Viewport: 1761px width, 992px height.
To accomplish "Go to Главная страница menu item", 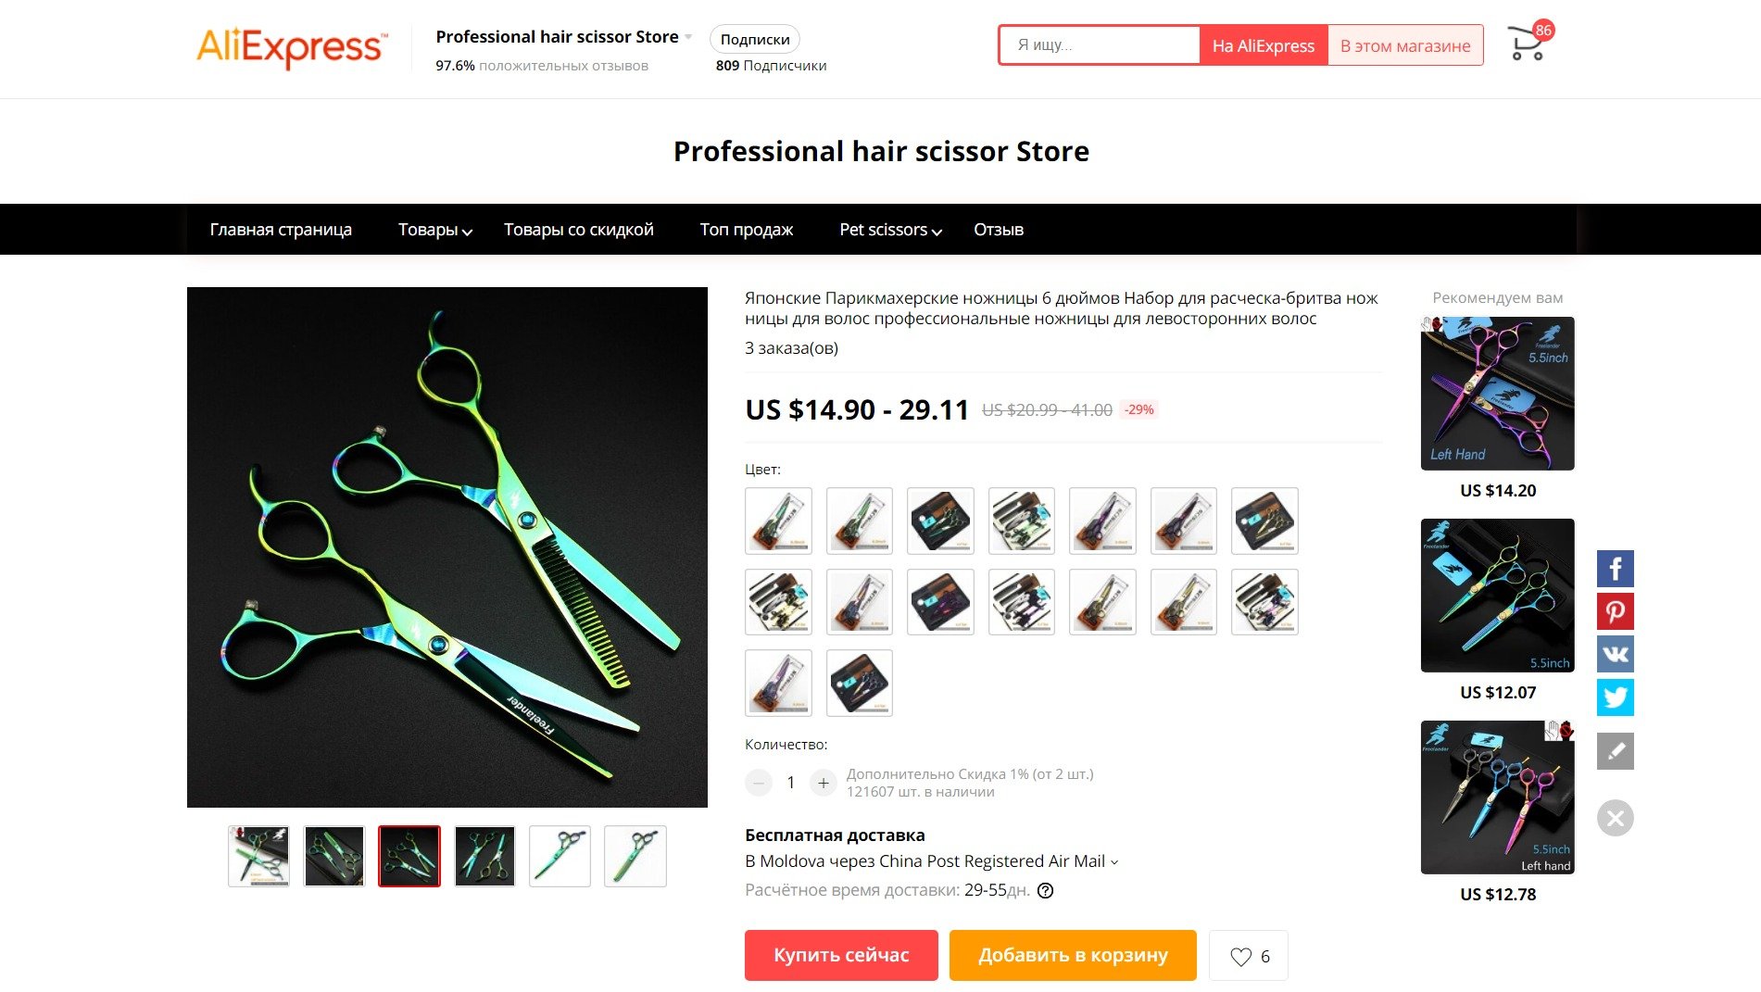I will click(x=281, y=230).
